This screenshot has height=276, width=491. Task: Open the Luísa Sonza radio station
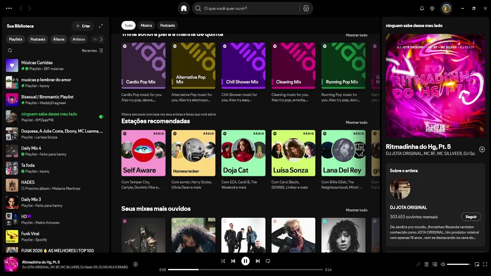click(x=293, y=160)
